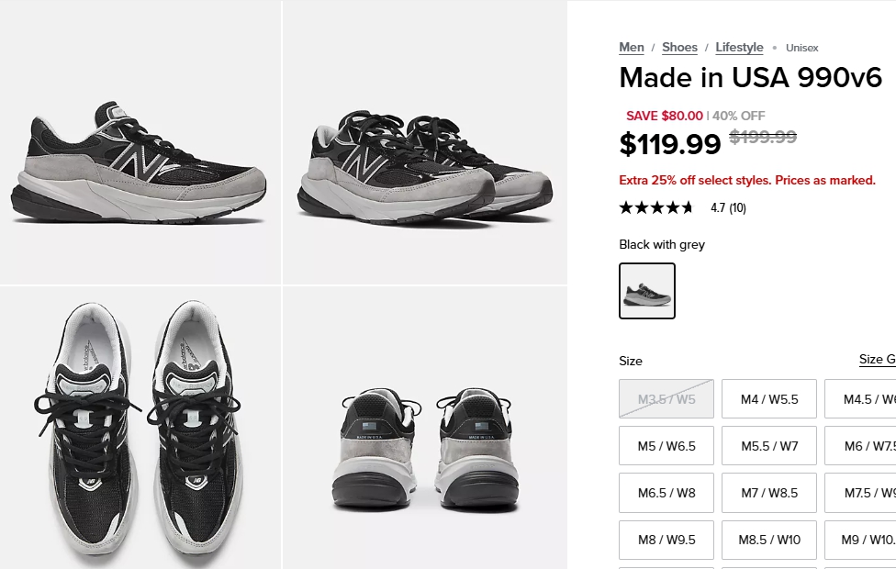The image size is (896, 569).
Task: Choose size M7 / W8.5
Action: (768, 493)
